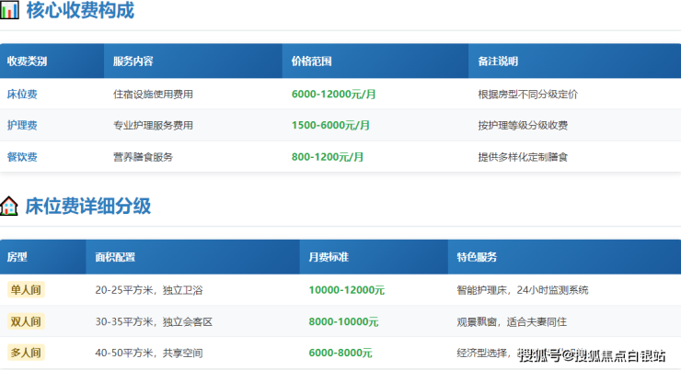The height and width of the screenshot is (370, 681).
Task: Click the 备注说明 column header
Action: (x=498, y=62)
